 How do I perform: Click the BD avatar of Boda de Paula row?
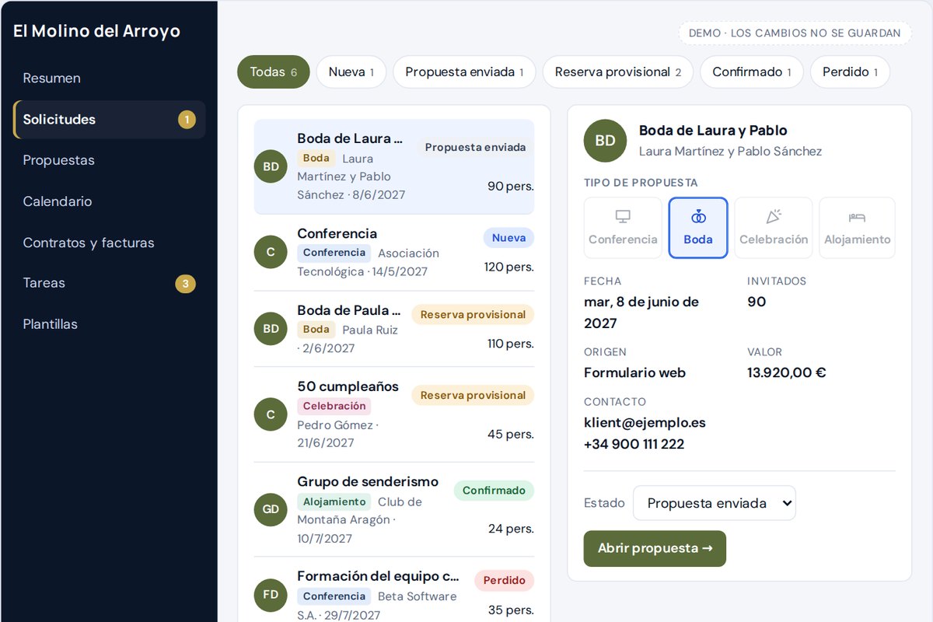click(271, 329)
